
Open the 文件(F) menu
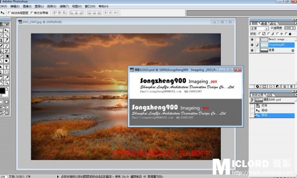[3, 6]
